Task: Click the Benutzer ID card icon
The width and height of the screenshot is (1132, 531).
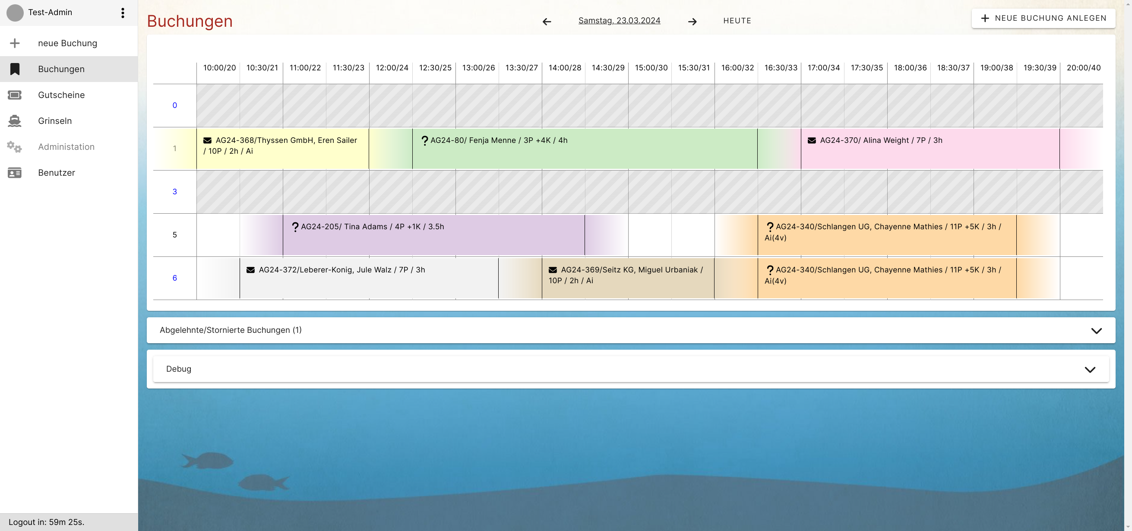Action: 15,173
